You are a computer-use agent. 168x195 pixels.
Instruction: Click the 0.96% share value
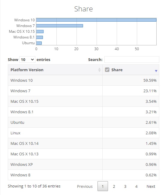click(151, 164)
